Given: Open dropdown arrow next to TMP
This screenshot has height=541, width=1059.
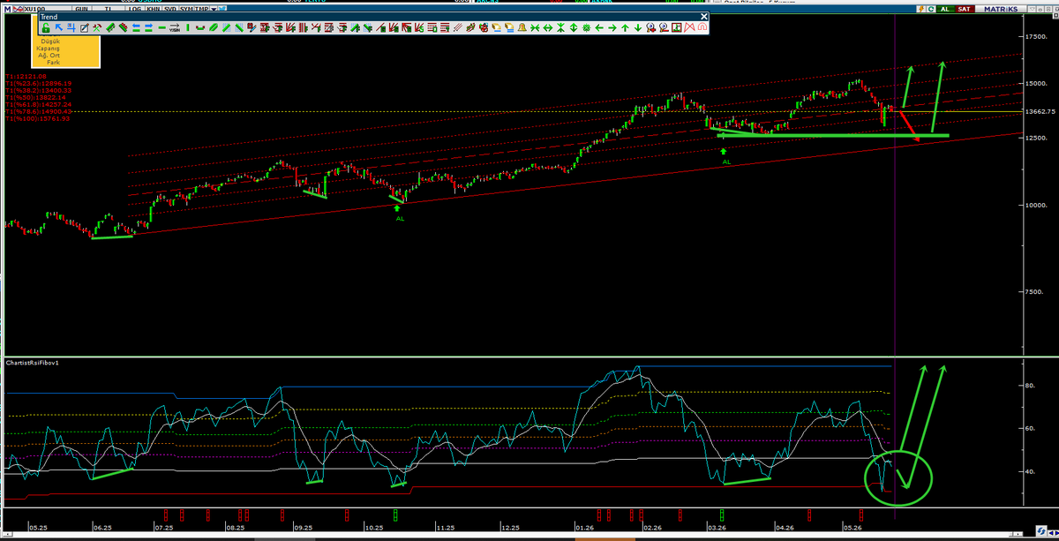Looking at the screenshot, I should pyautogui.click(x=214, y=9).
